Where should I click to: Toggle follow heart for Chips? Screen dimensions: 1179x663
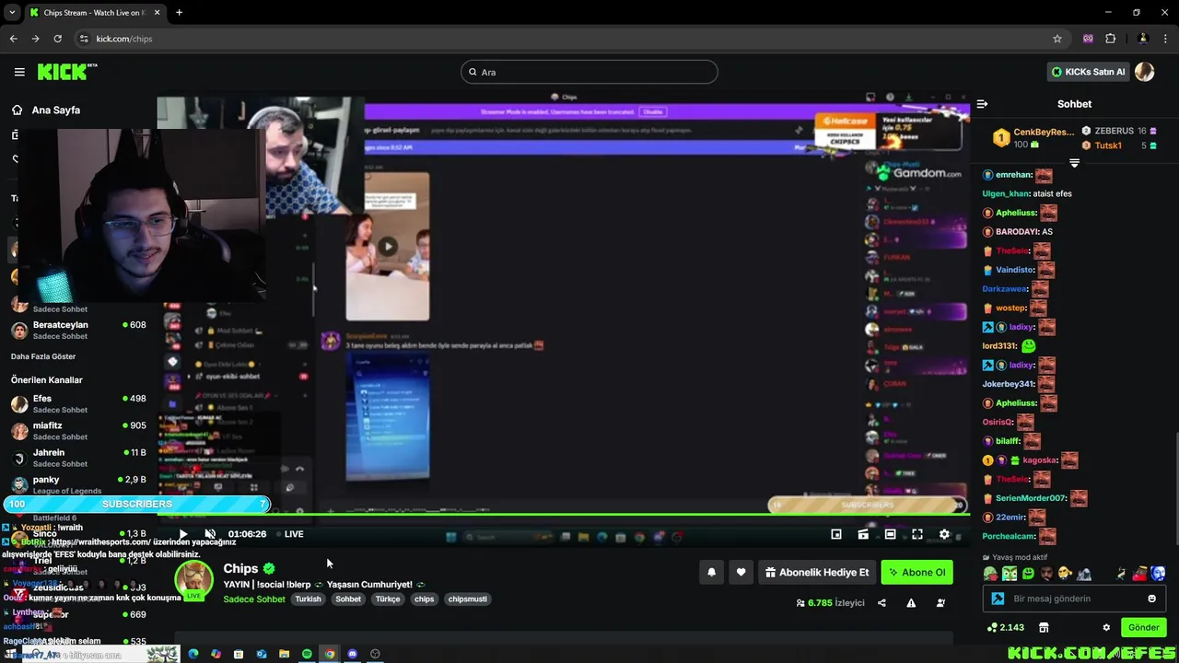pyautogui.click(x=741, y=573)
